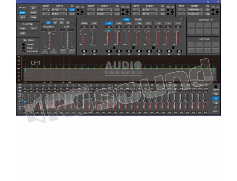Toggle gain link box between CH3 and CH4 faders
Screen dimensions: 237x181
(134, 48)
